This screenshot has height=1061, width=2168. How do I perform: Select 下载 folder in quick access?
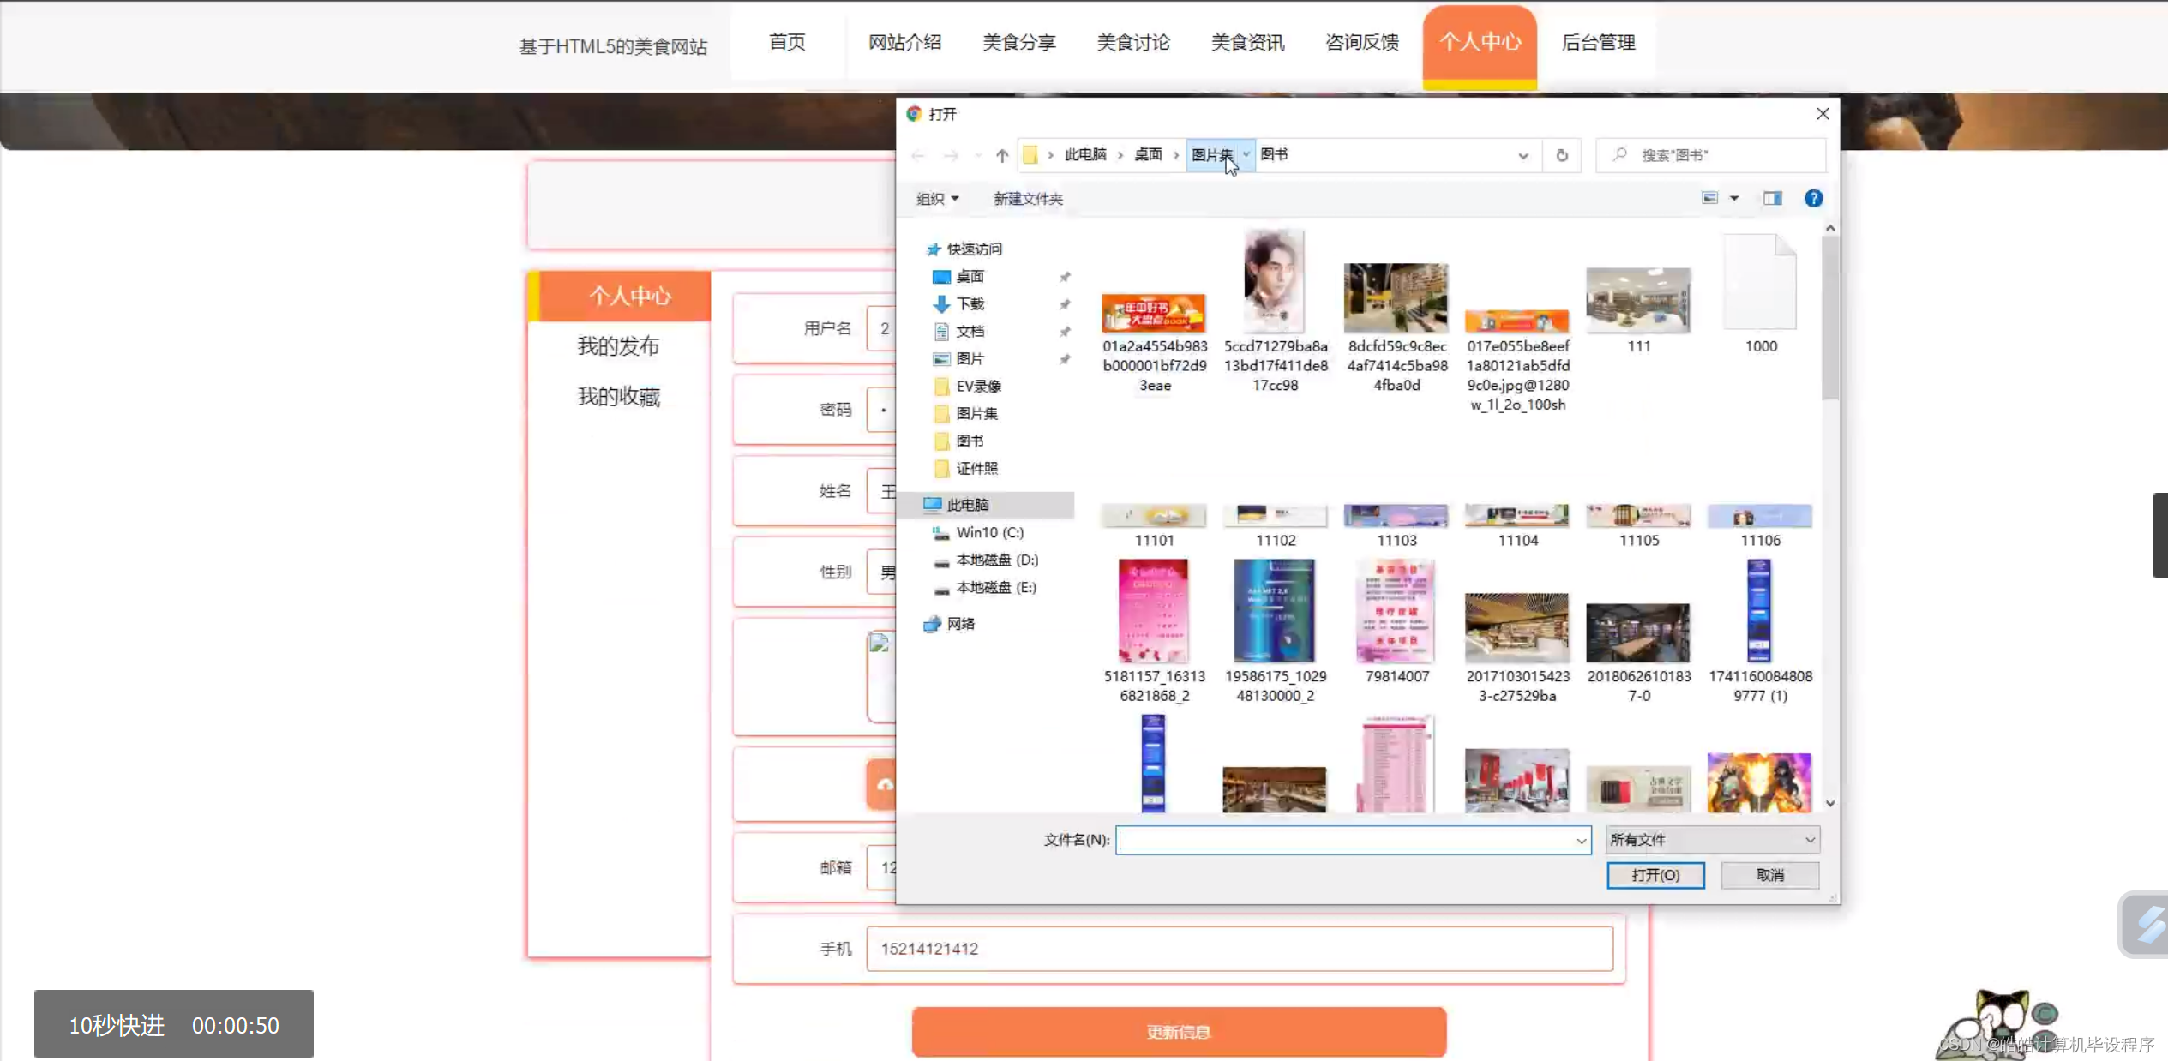coord(970,304)
